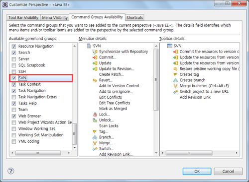
Task: Select the Mark as Merged entry
Action: click(113, 109)
